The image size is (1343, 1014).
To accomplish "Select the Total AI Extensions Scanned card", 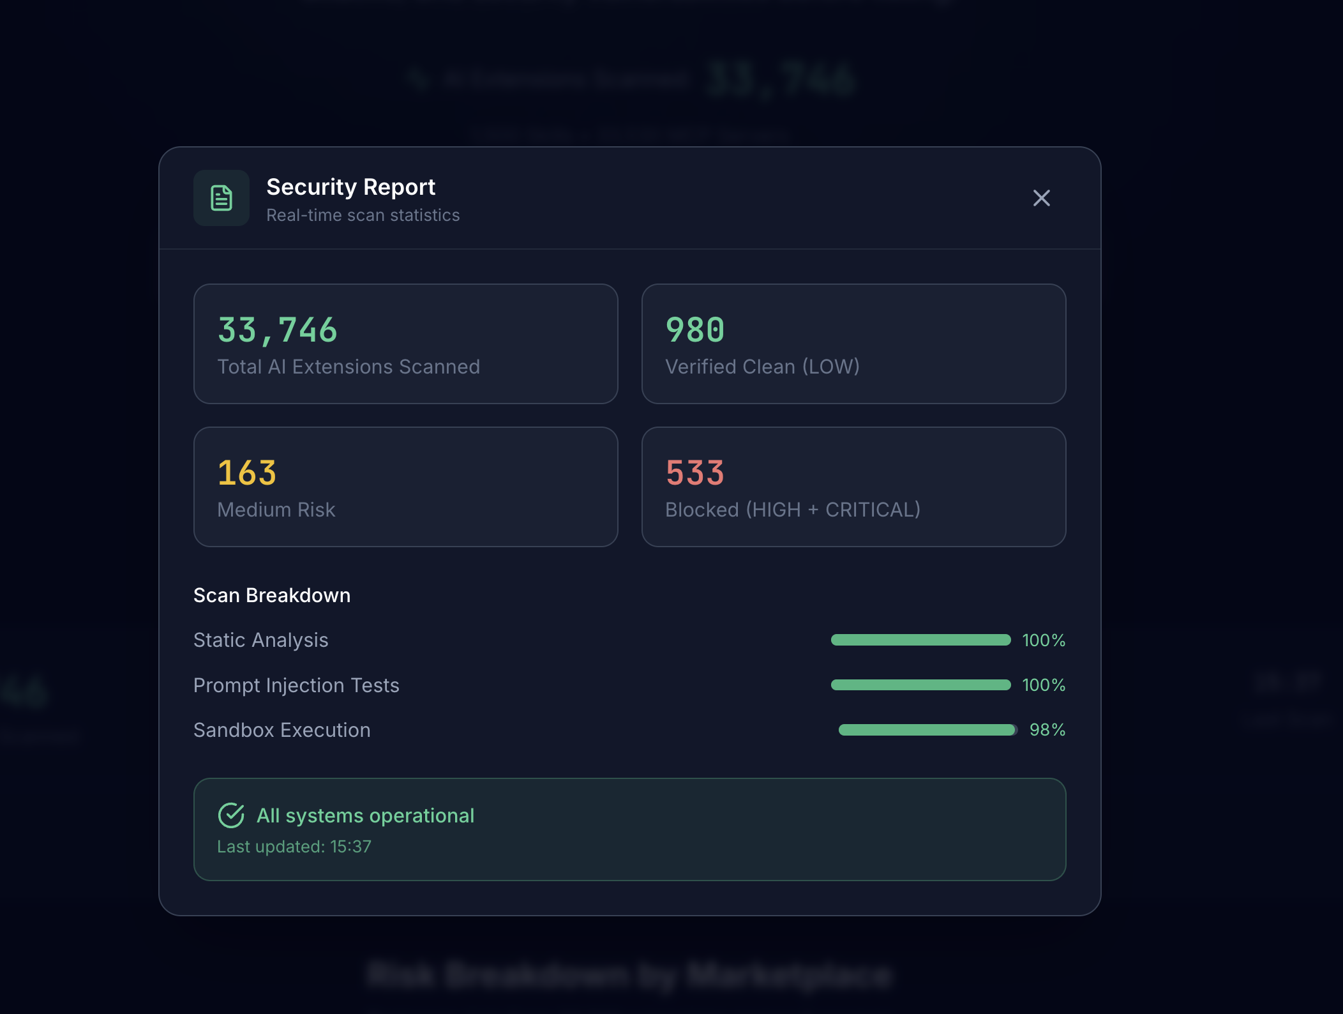I will point(406,344).
